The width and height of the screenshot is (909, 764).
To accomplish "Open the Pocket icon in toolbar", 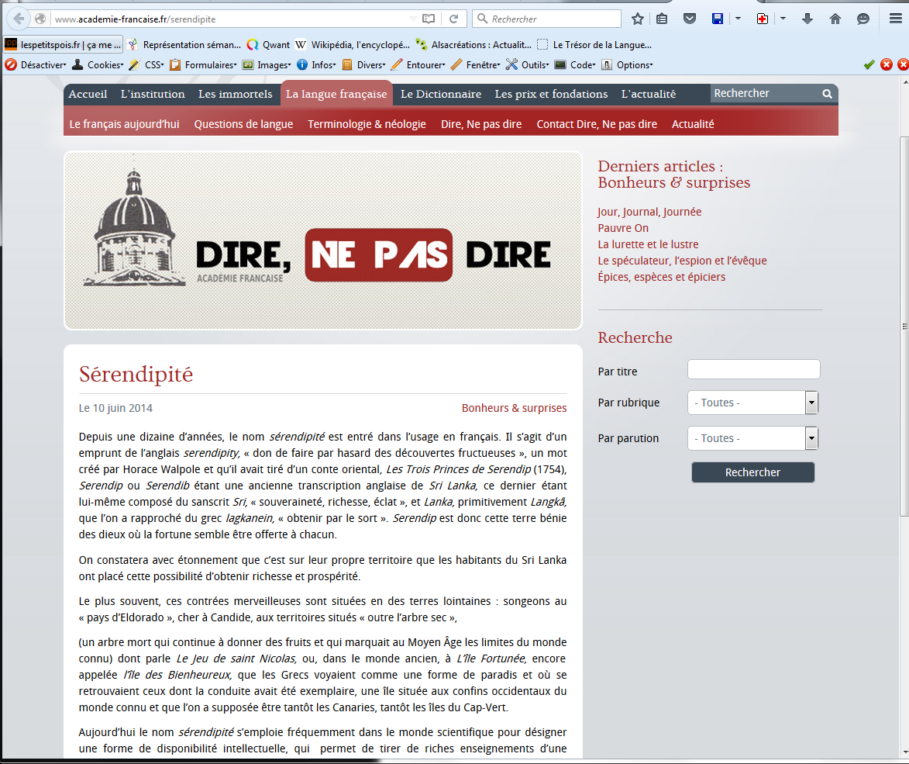I will coord(689,19).
